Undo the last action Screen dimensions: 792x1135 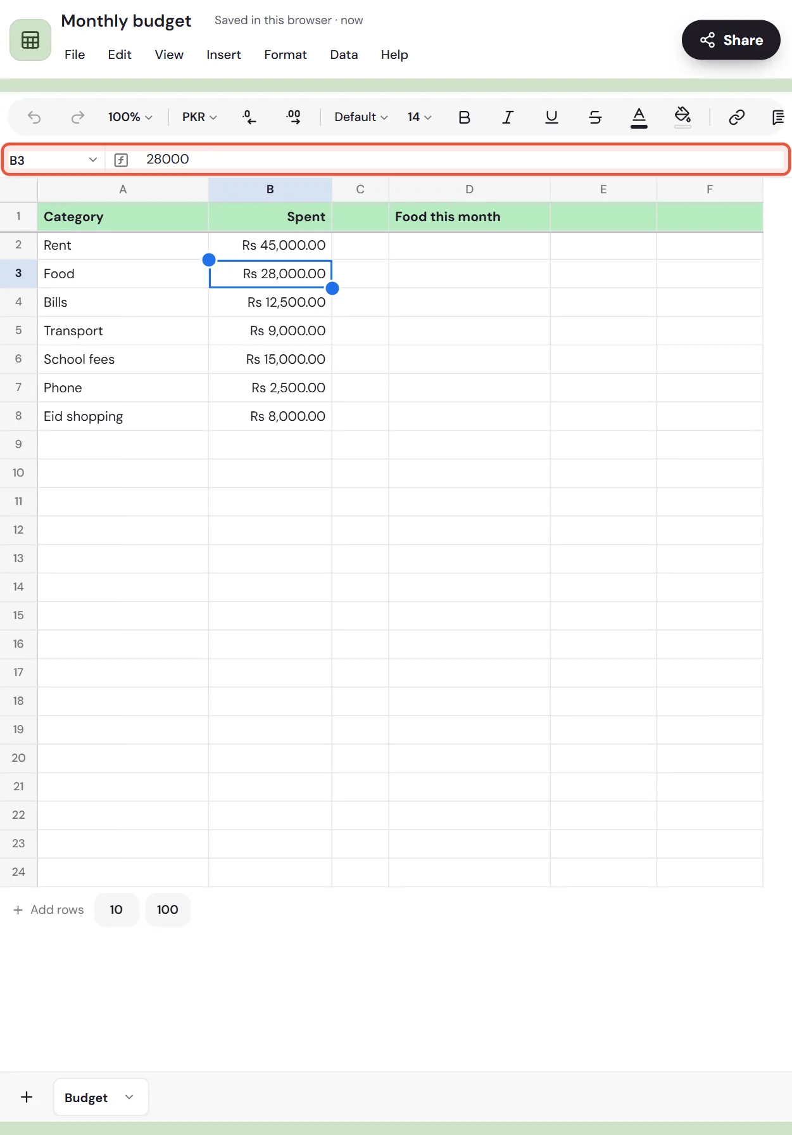pos(34,117)
